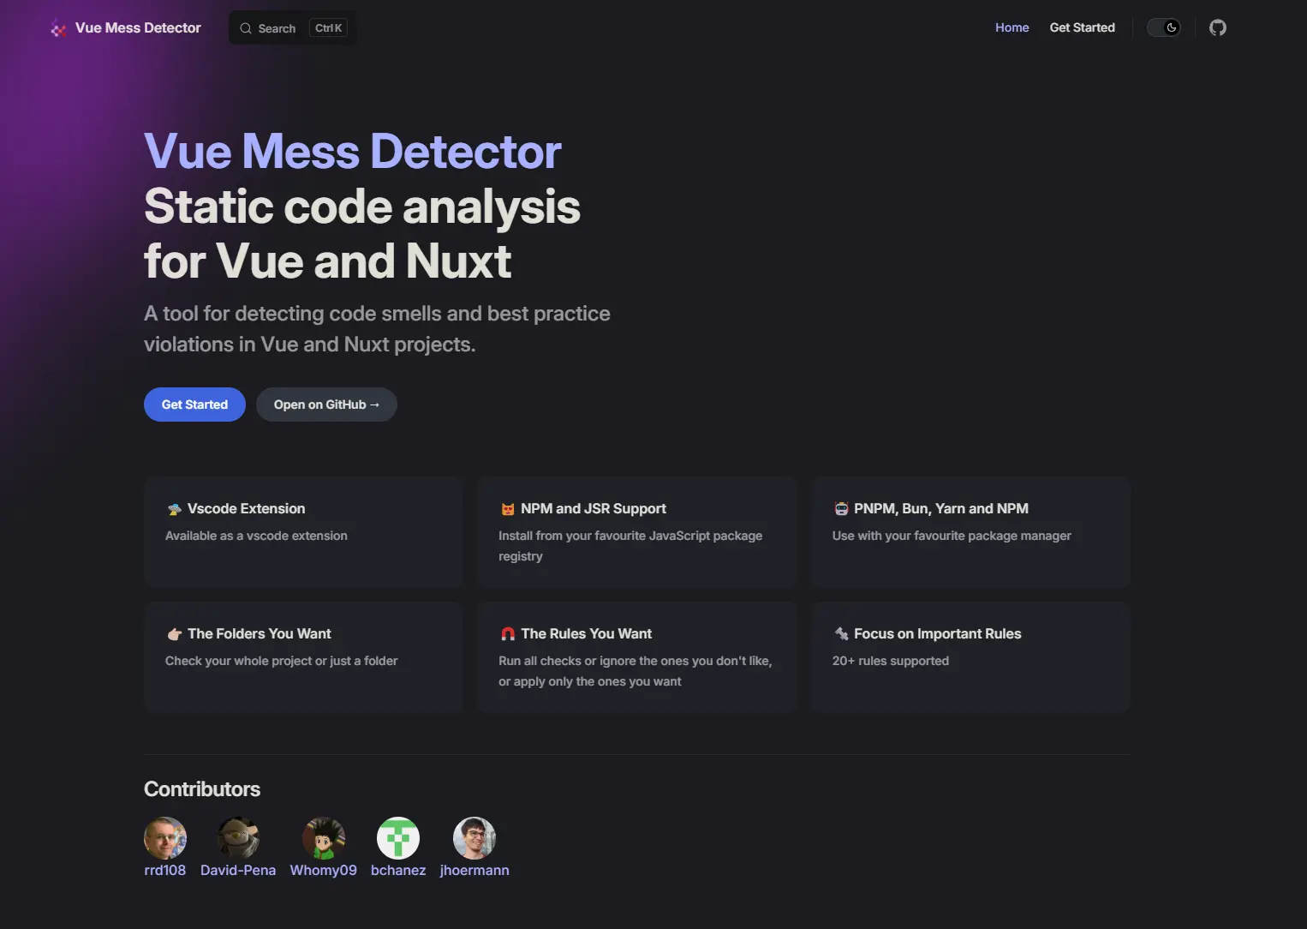Click the NPM and JSR Support icon
Image resolution: width=1307 pixels, height=929 pixels.
coord(508,509)
